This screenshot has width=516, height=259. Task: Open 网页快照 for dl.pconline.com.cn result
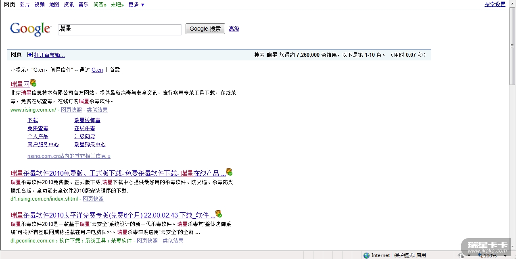147,240
